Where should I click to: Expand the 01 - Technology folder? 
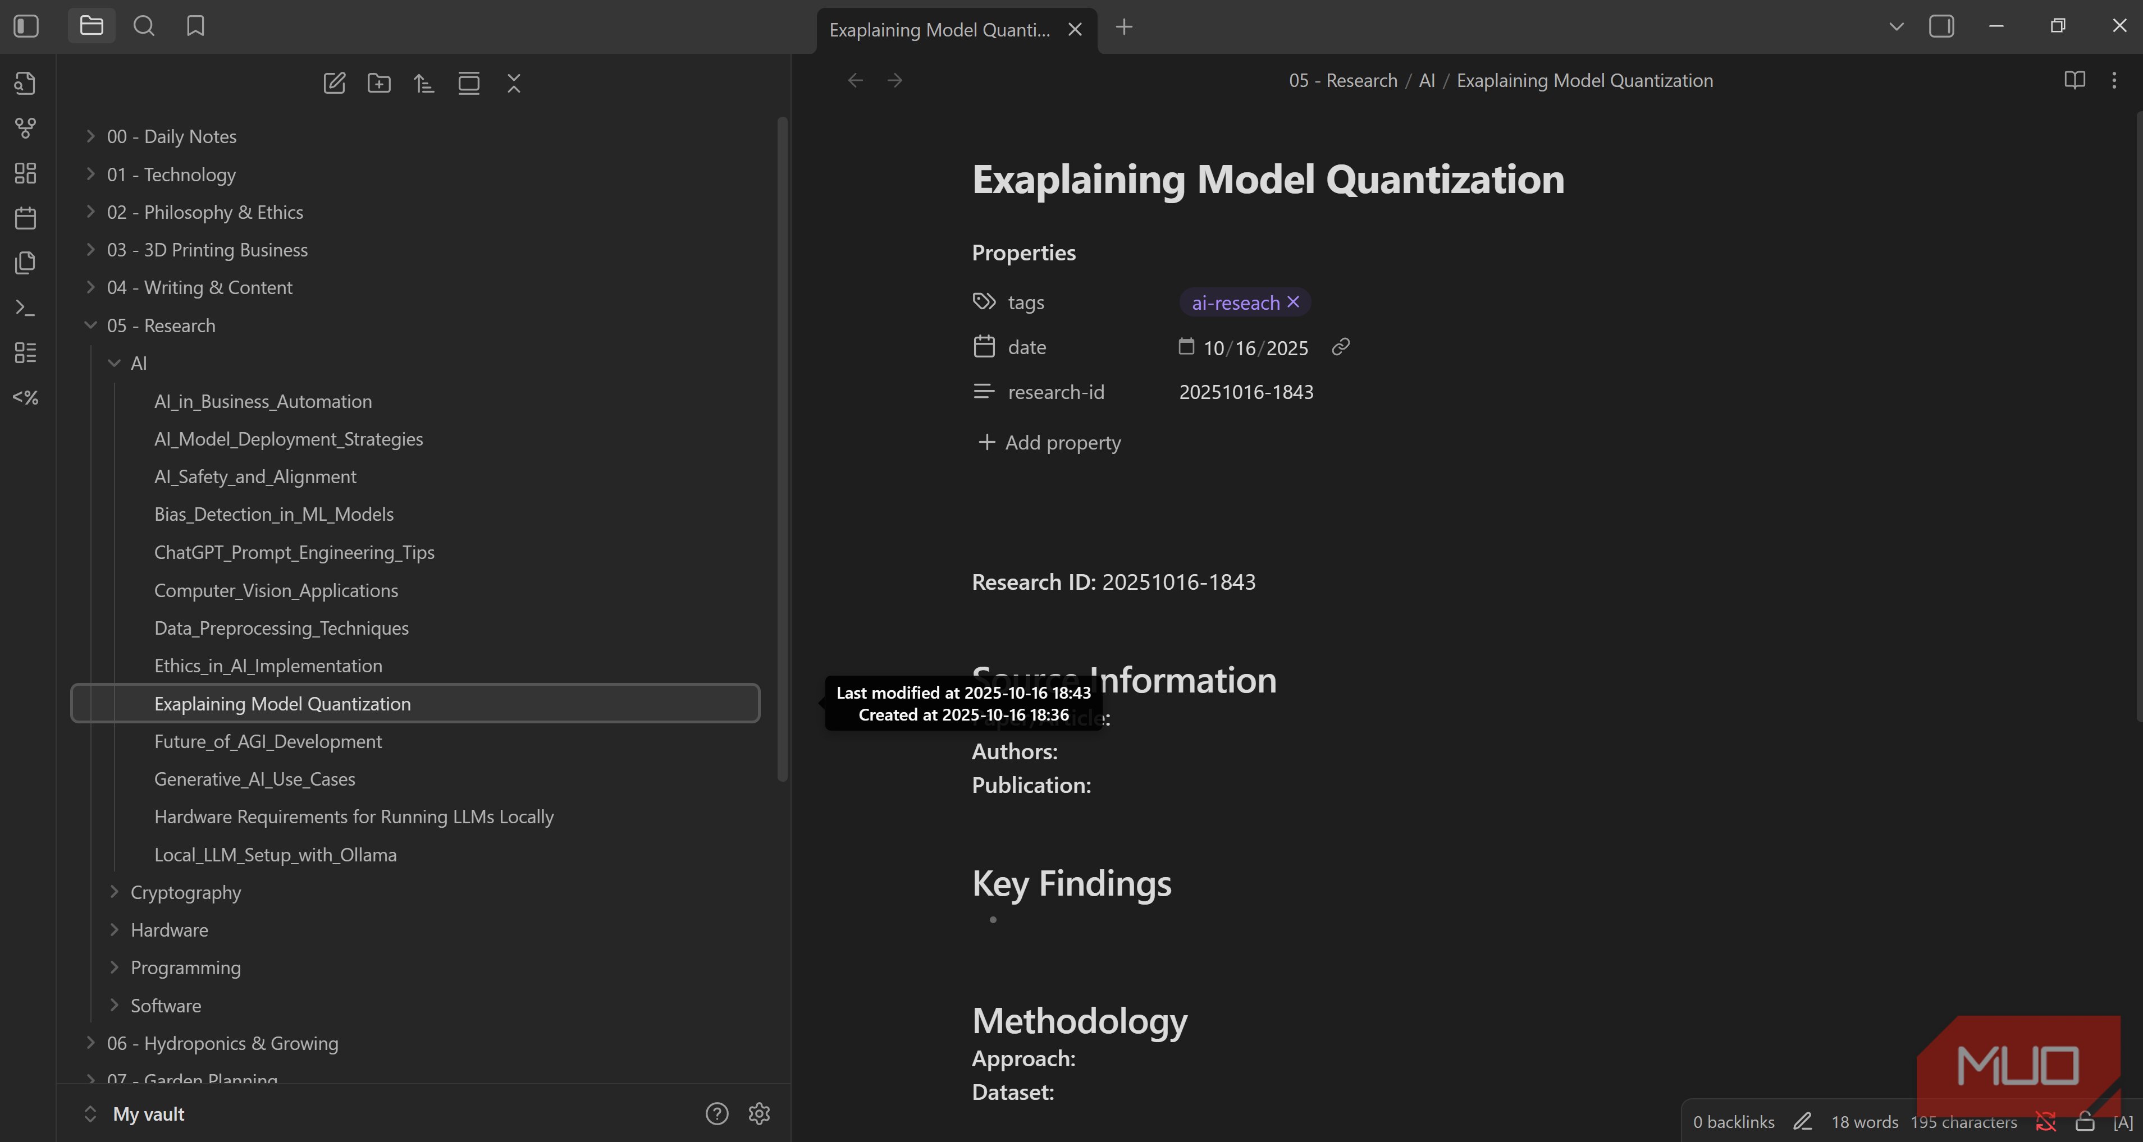pos(91,174)
